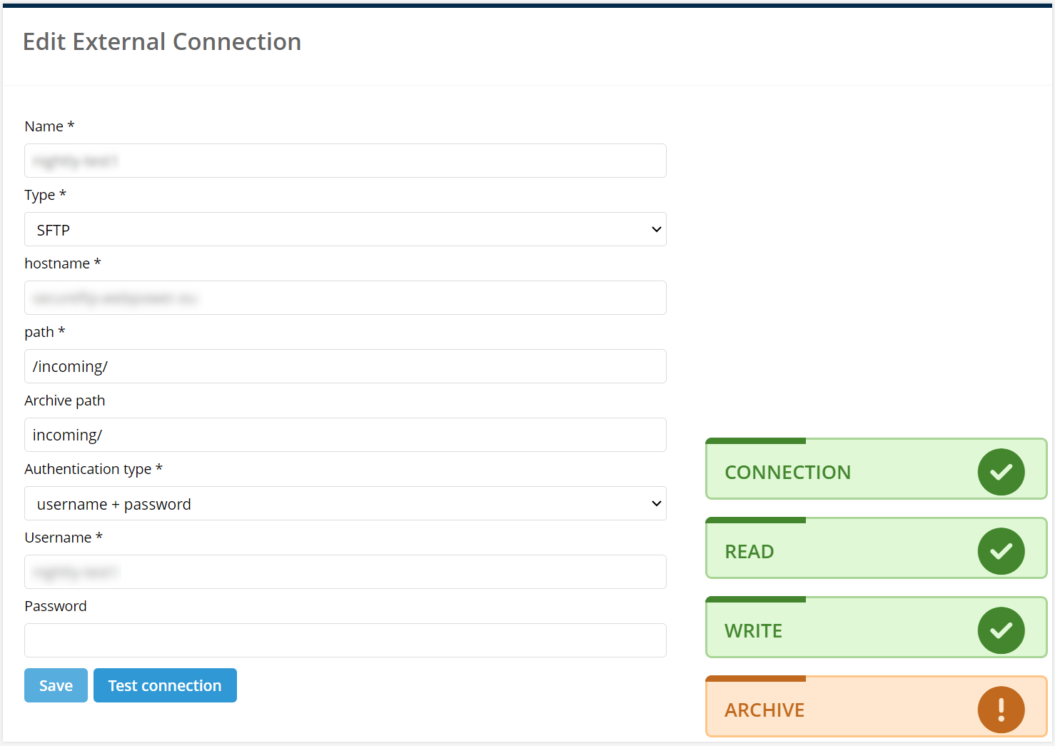This screenshot has width=1055, height=746.
Task: Focus the Username text box
Action: (x=345, y=572)
